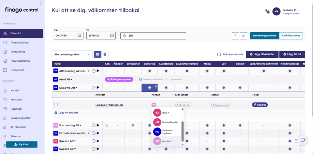Check the Löpande redovisning row checkbox
Screen dimensions: 313x154
pyautogui.click(x=56, y=104)
